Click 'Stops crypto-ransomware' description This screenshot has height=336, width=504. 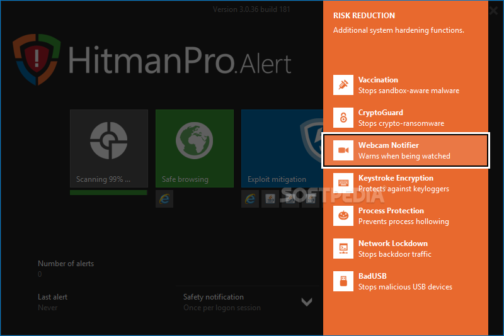point(401,123)
